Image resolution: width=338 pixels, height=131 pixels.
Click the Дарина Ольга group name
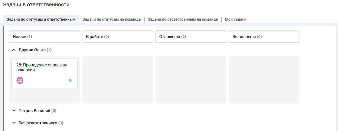32,50
